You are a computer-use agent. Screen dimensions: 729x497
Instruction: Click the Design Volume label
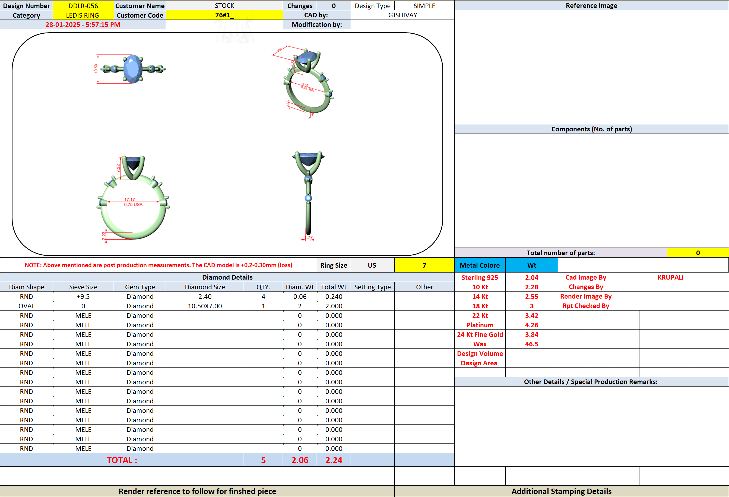tap(480, 353)
